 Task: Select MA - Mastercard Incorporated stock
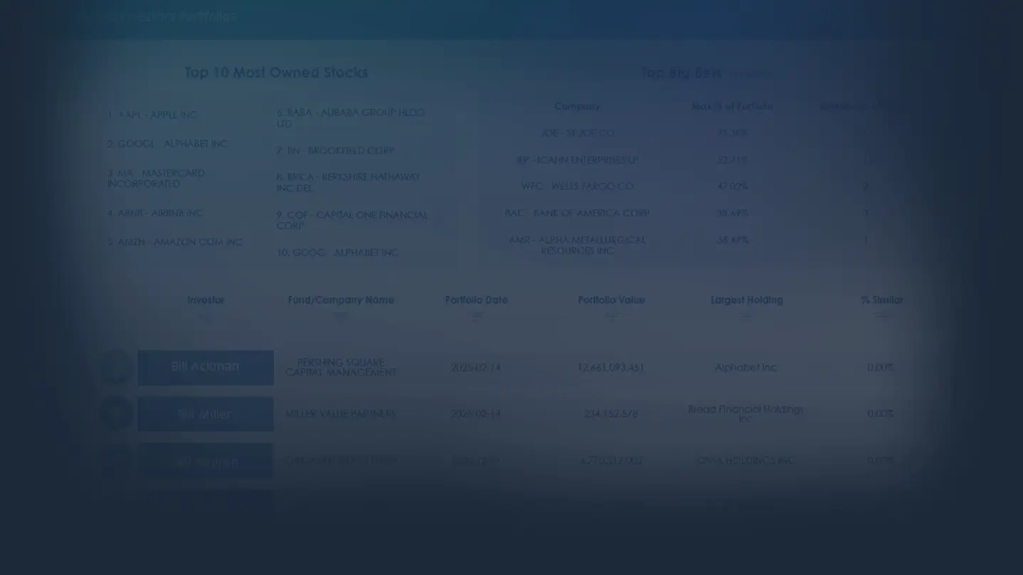[x=156, y=178]
